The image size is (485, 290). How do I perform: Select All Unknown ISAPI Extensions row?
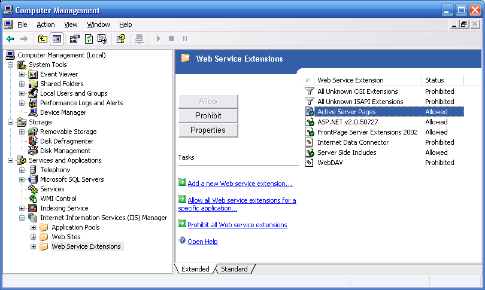384,102
